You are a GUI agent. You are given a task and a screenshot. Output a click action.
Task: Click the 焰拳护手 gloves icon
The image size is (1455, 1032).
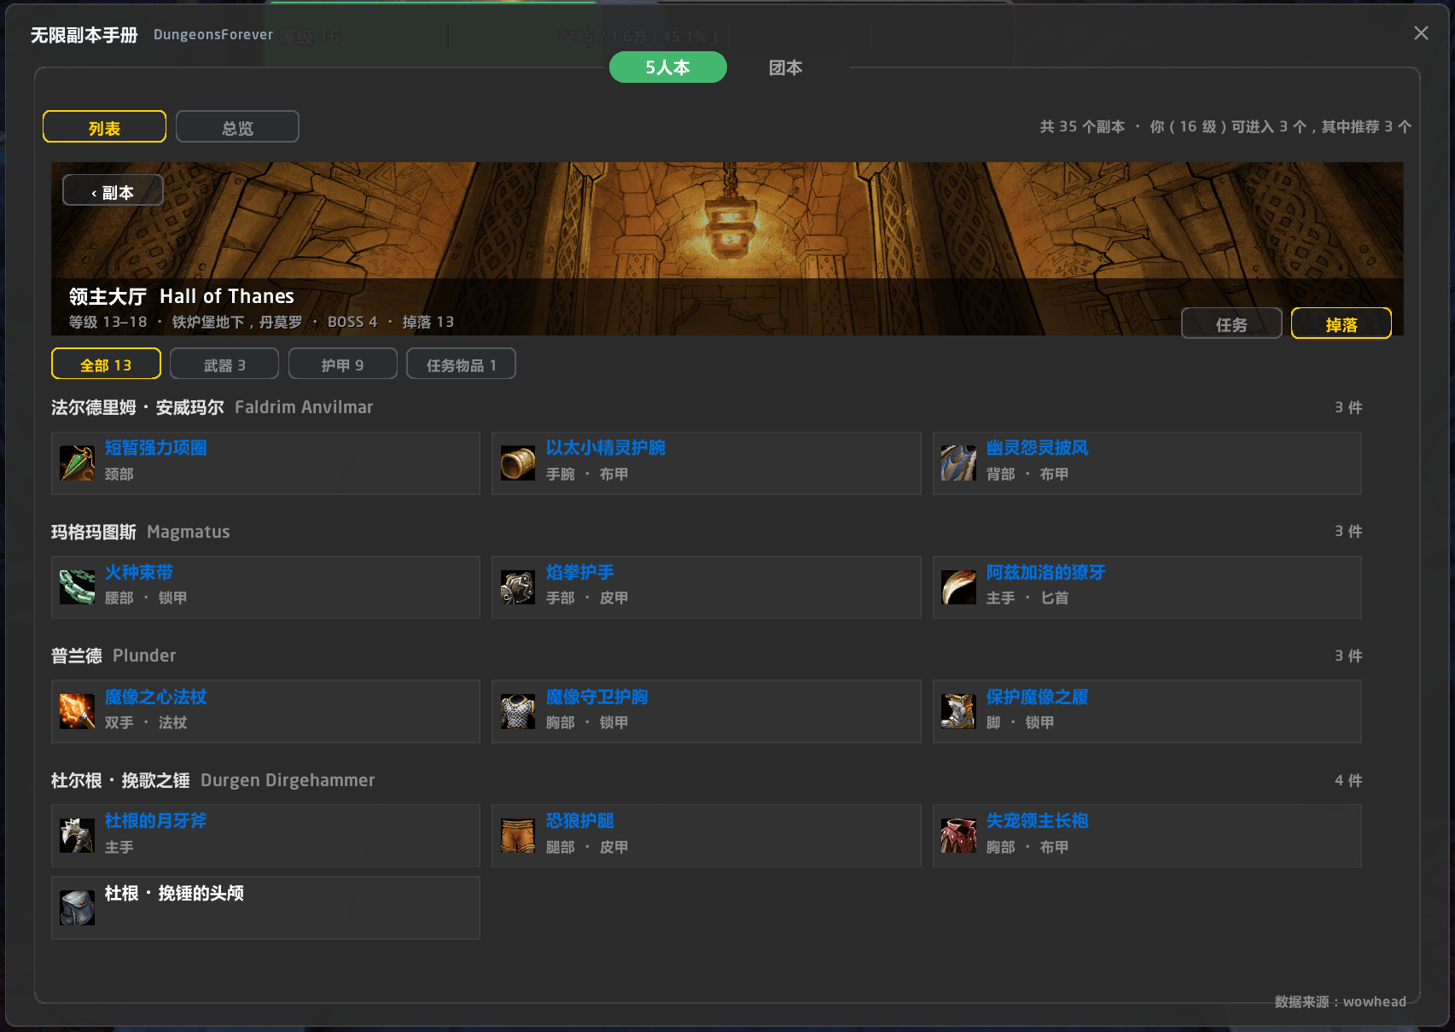pyautogui.click(x=518, y=587)
